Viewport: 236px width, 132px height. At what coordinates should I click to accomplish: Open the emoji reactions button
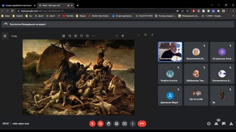coord(117,124)
